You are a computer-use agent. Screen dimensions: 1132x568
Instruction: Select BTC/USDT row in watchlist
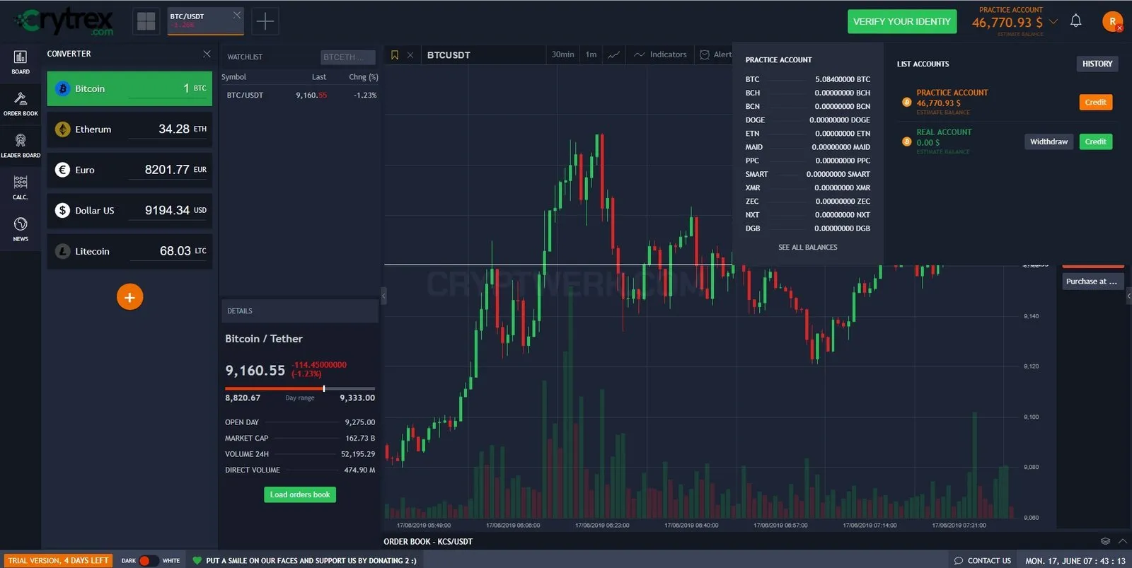[x=299, y=95]
